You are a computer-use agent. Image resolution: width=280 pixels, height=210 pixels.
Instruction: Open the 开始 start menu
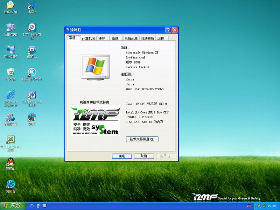tap(12, 205)
